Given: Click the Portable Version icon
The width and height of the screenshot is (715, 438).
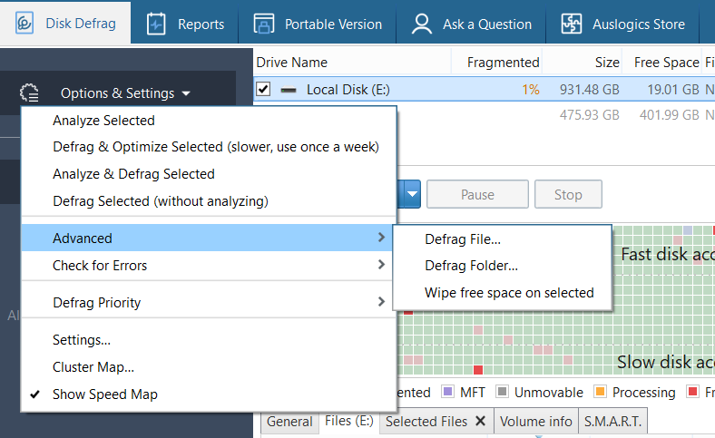Looking at the screenshot, I should [x=263, y=24].
